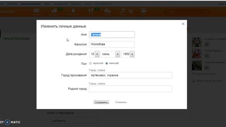
Task: Click the ratings icon between guests and music
Action: click(x=107, y=11)
